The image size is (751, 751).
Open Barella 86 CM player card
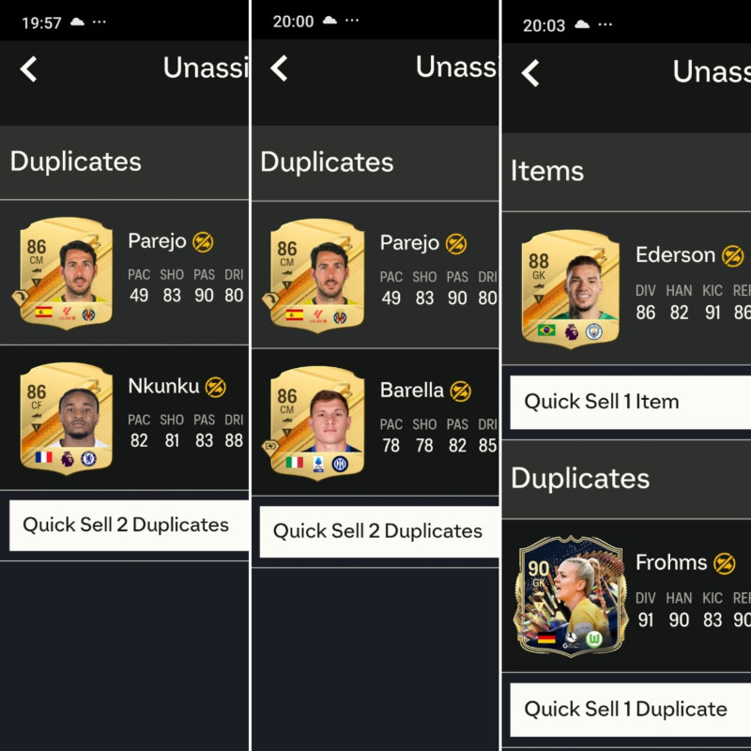coord(316,422)
